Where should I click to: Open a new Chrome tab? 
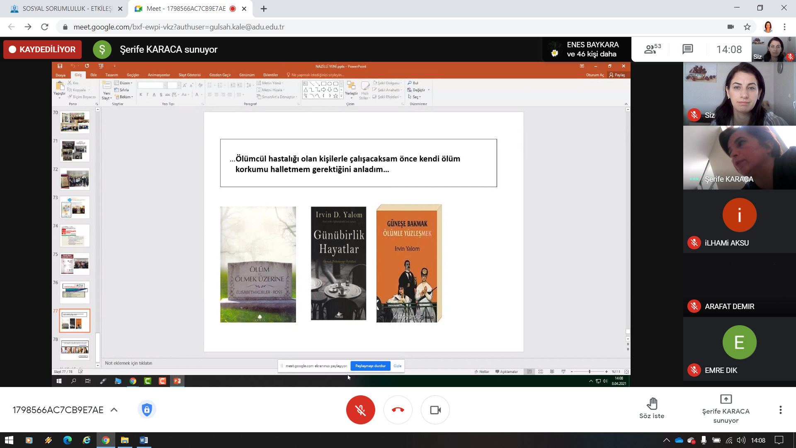(264, 9)
